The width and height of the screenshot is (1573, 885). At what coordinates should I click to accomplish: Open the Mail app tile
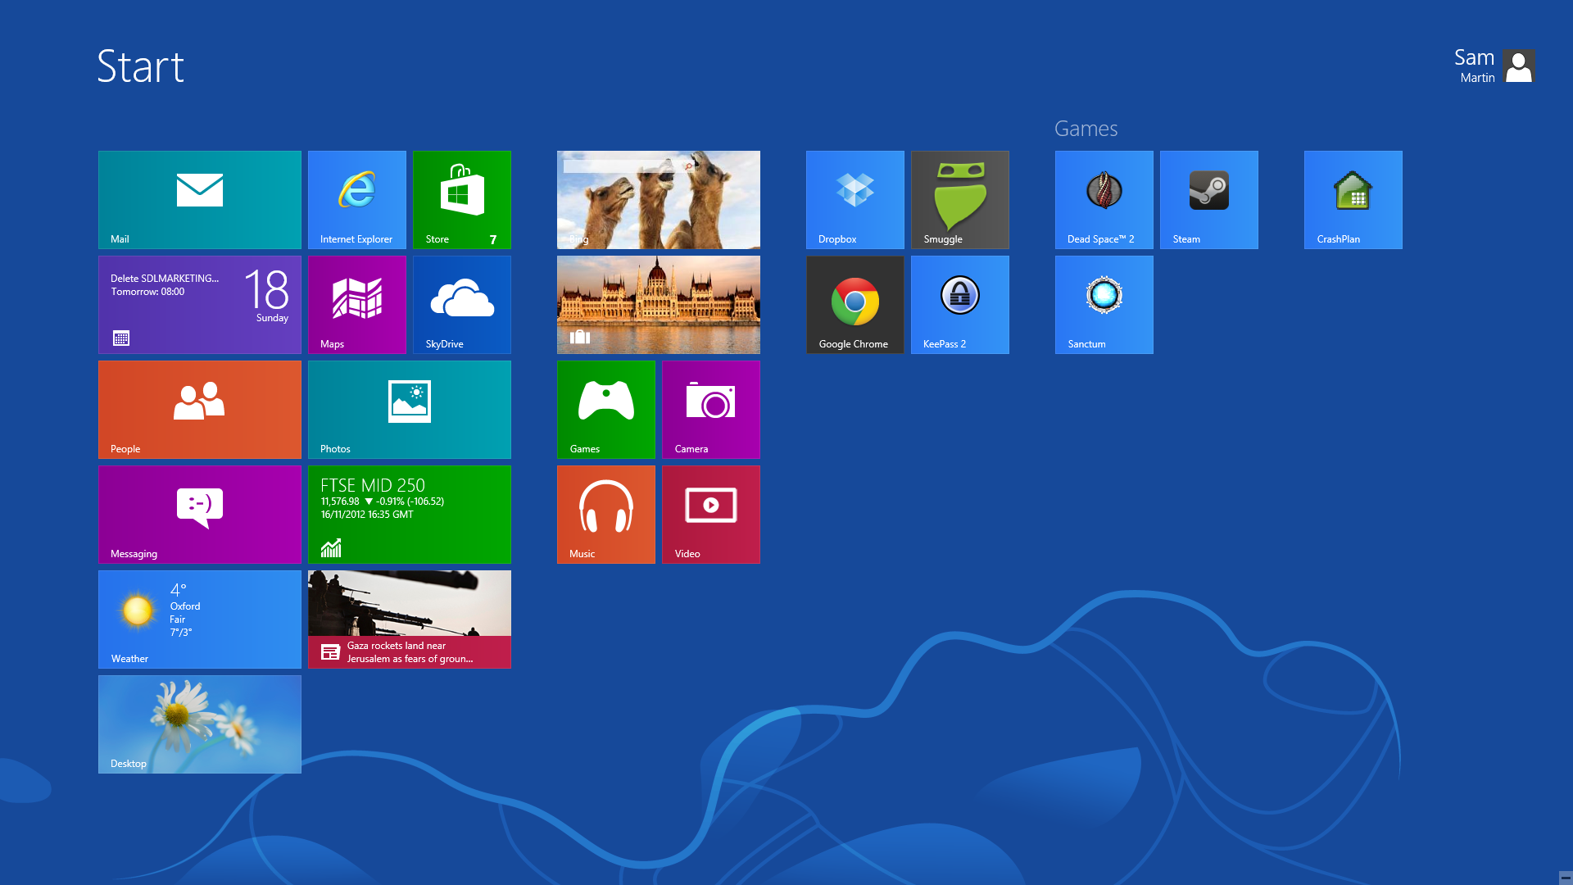199,199
